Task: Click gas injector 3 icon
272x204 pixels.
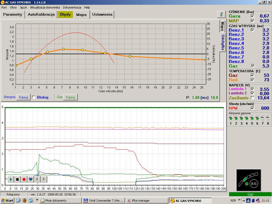Action: (x=241, y=118)
